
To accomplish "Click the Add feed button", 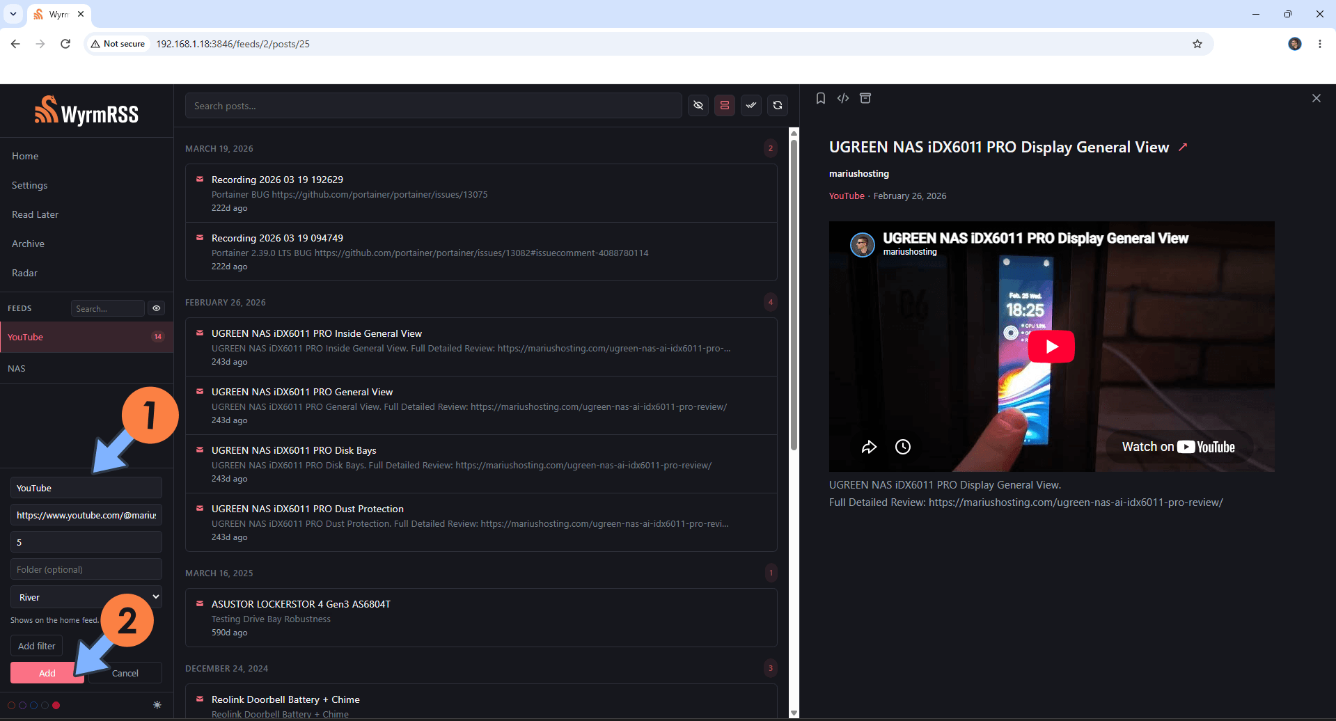I will tap(47, 673).
